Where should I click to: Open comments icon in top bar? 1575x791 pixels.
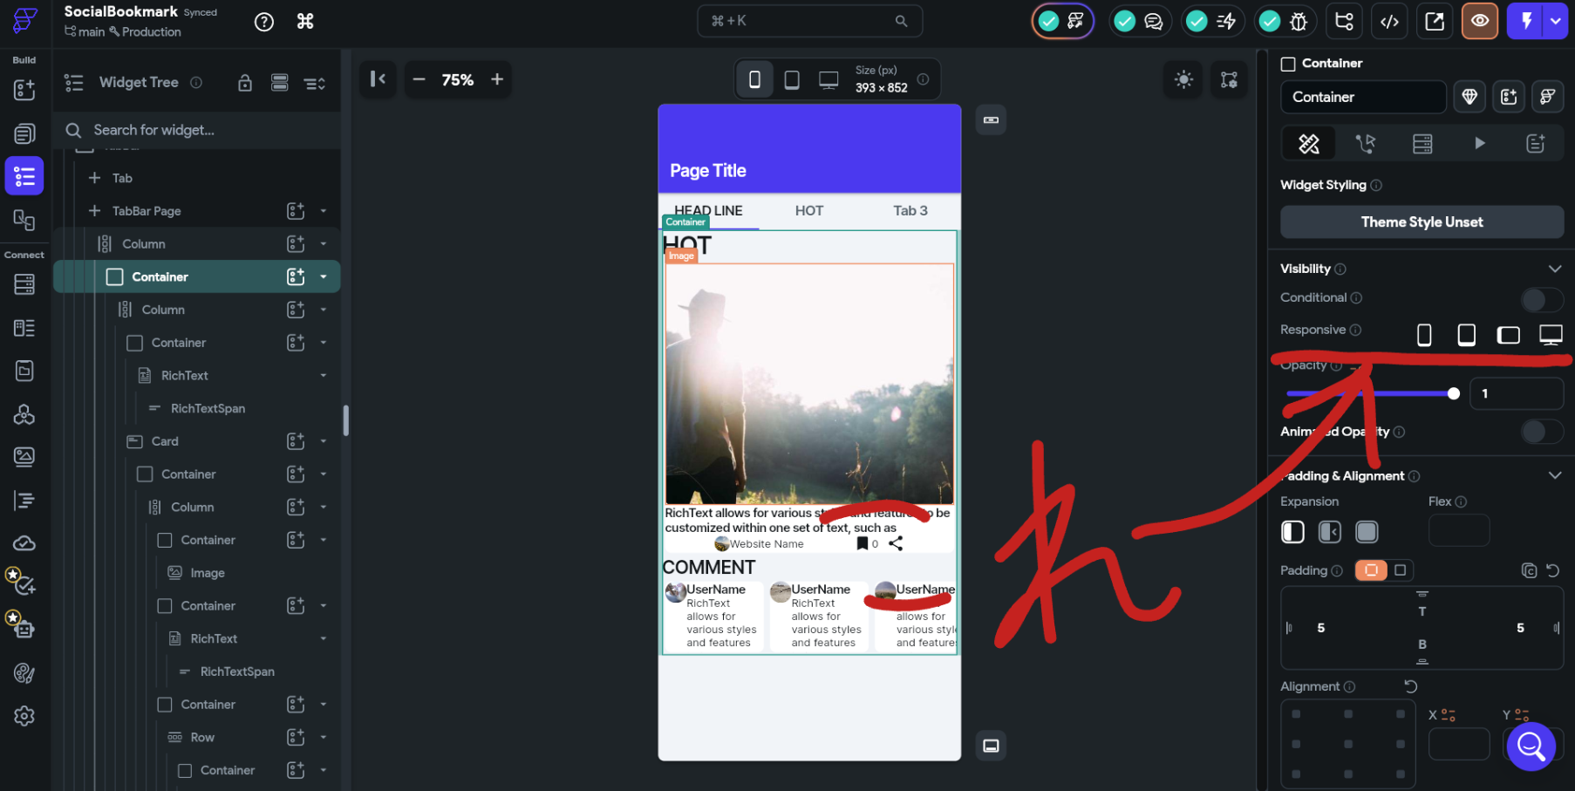tap(1153, 22)
